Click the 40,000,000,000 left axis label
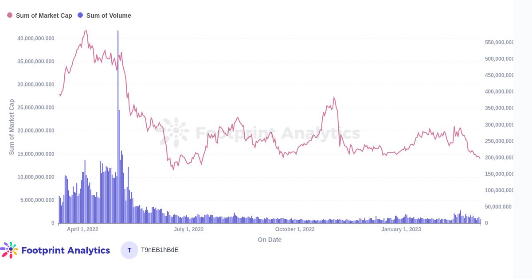 click(x=36, y=39)
